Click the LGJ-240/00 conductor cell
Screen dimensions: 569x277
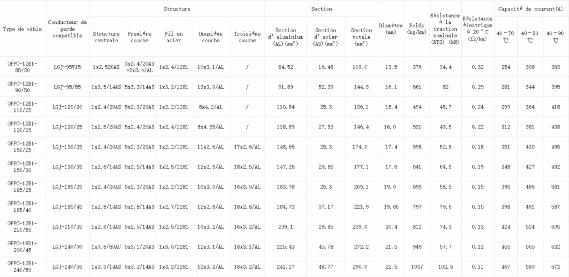pos(67,246)
